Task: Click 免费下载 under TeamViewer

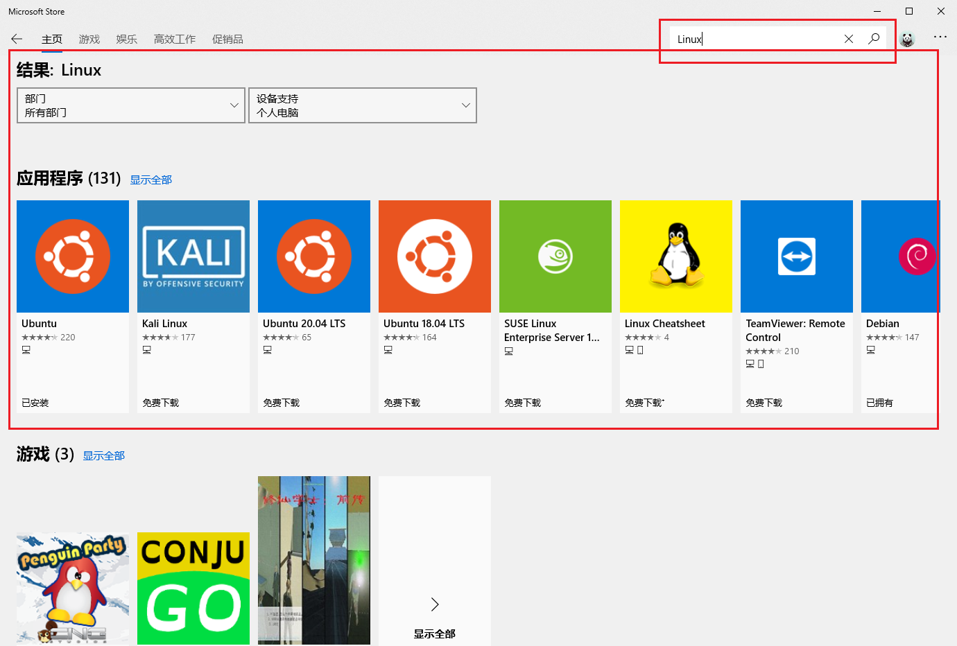Action: coord(764,403)
